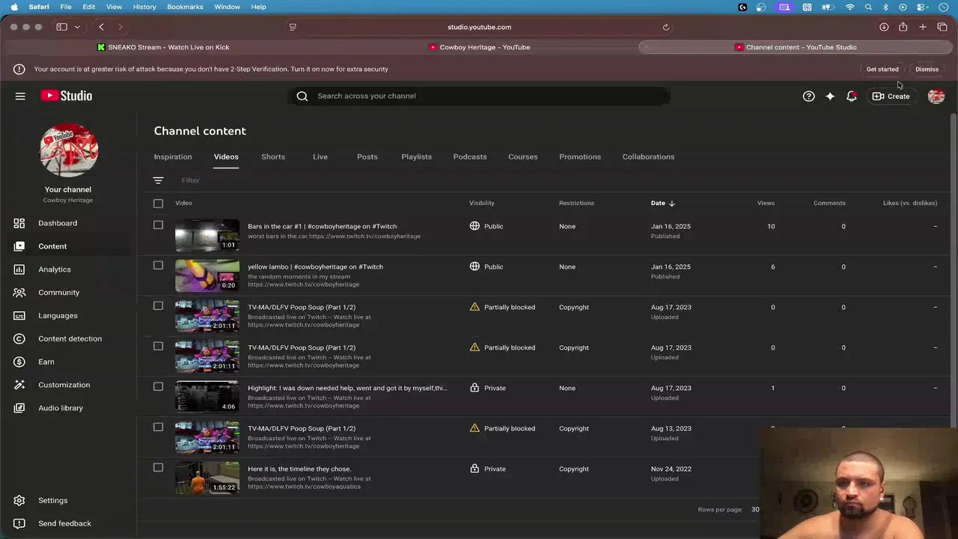The image size is (958, 539).
Task: Open visibility options for Bars in the car
Action: (x=486, y=226)
